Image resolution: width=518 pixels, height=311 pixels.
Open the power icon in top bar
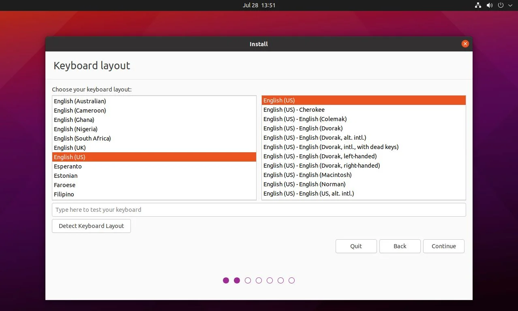click(x=501, y=5)
